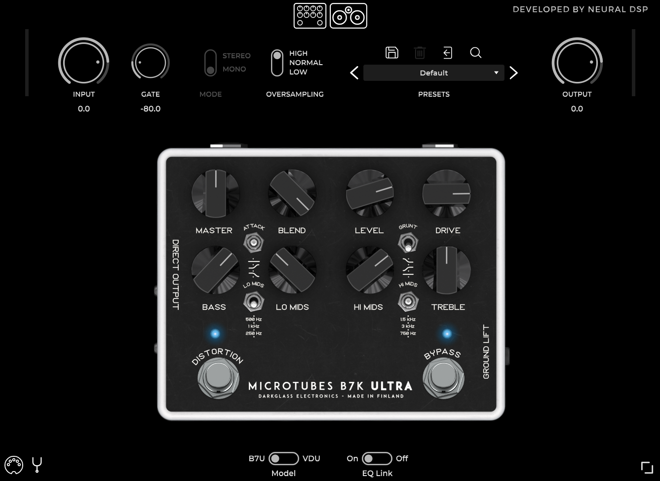The width and height of the screenshot is (660, 481).
Task: Click the EQ Link On label
Action: (352, 458)
